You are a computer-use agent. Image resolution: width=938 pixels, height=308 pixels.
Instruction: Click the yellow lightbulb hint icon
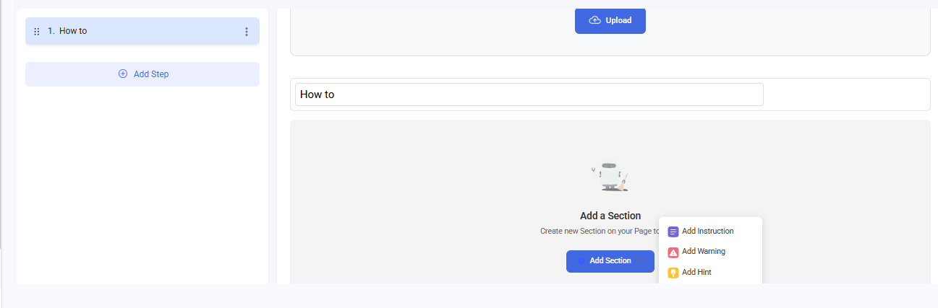coord(673,273)
